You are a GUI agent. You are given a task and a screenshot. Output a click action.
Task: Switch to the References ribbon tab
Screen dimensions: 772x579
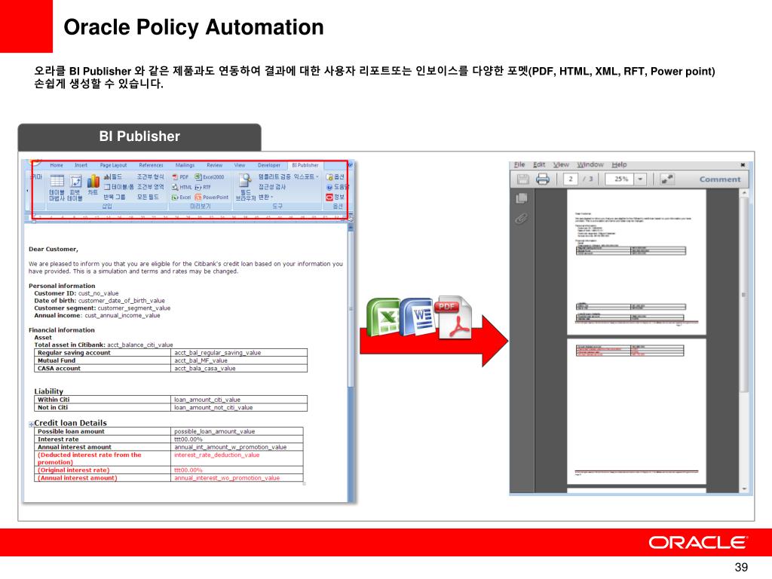(151, 165)
